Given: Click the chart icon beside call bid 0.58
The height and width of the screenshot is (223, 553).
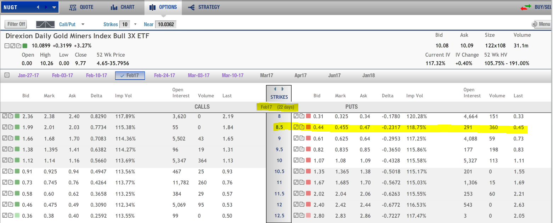Looking at the screenshot, I should click(5, 194).
